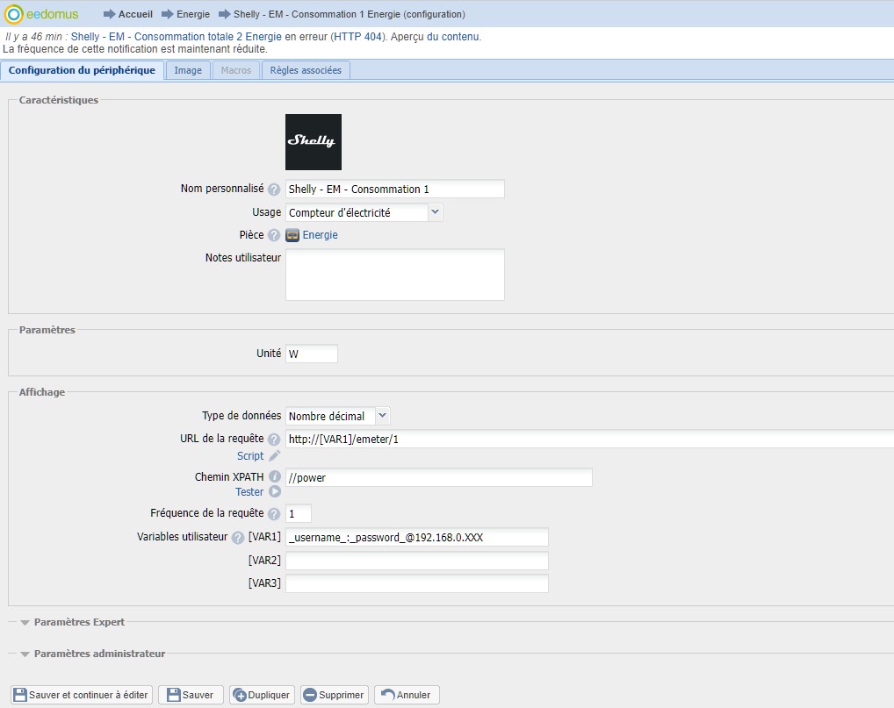Click the Shelly device image thumbnail
Screen dimensions: 894x708
point(313,142)
